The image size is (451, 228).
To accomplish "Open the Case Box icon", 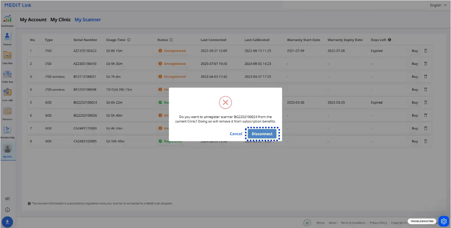I will click(7, 56).
